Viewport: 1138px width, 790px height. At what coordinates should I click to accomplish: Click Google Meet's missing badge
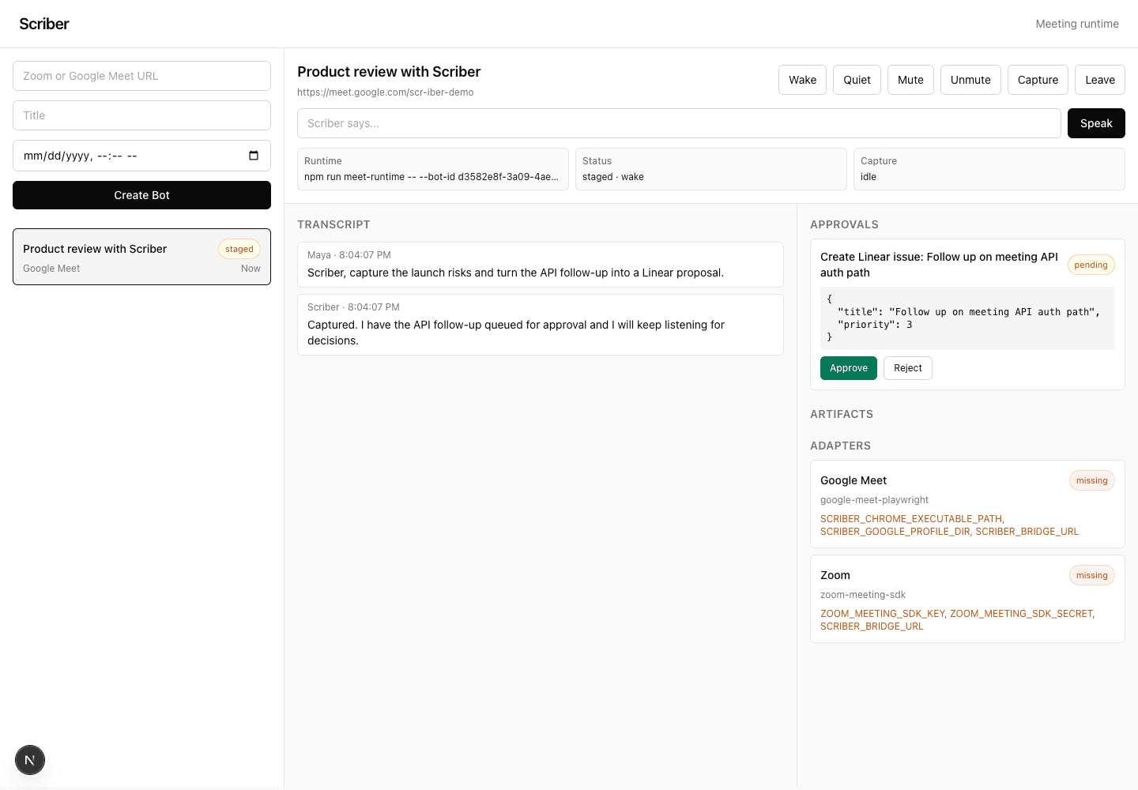[x=1092, y=480]
